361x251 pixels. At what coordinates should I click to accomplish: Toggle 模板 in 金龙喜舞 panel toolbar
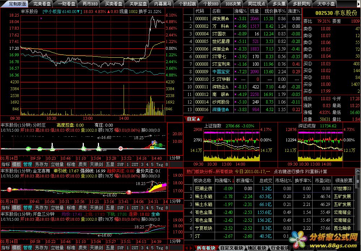(x=16, y=208)
